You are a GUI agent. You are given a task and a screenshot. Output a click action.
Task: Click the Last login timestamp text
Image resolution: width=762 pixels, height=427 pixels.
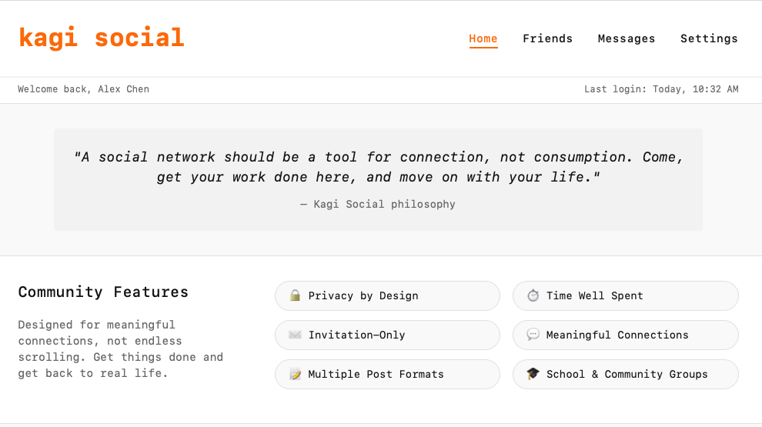pyautogui.click(x=661, y=89)
